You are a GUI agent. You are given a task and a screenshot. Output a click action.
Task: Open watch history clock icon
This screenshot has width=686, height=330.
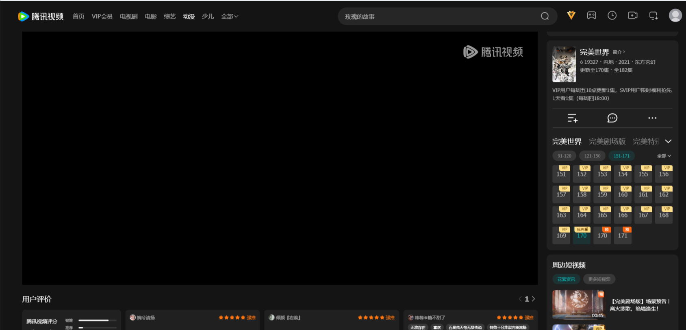[612, 15]
